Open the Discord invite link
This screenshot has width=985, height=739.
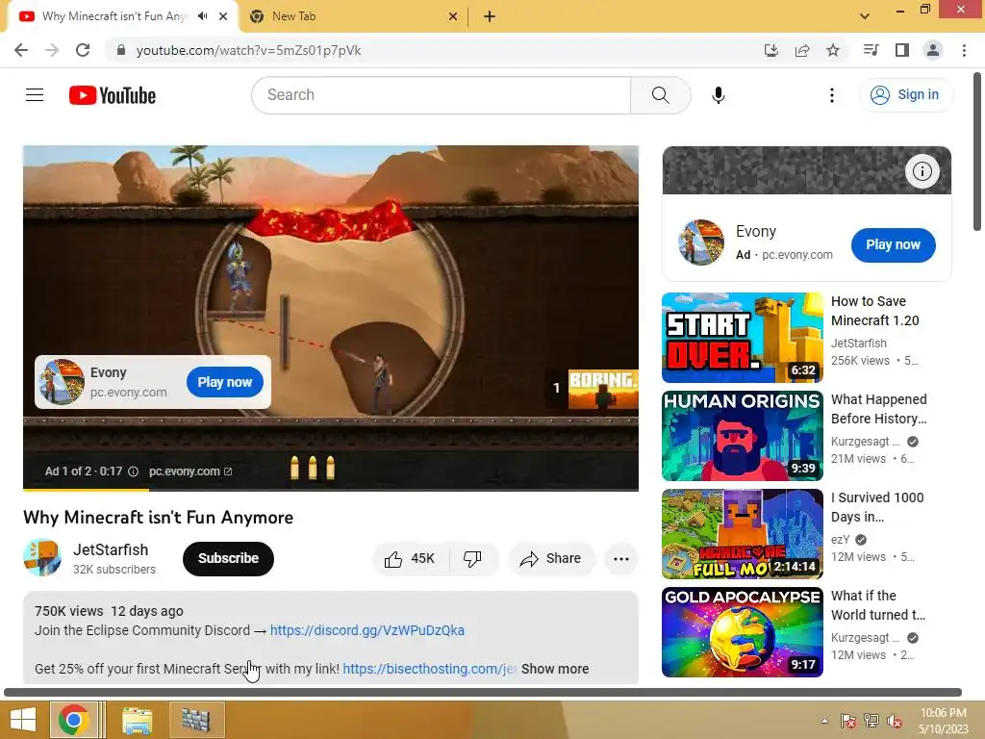coord(366,630)
